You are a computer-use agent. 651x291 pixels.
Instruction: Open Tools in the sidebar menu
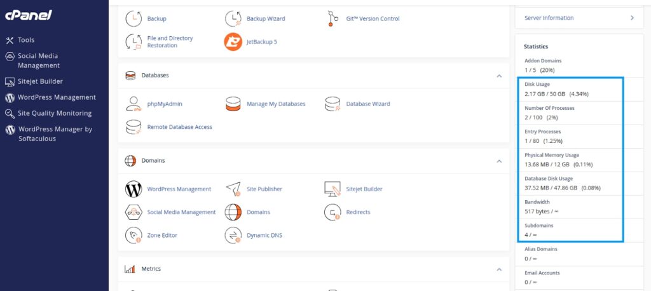click(25, 40)
